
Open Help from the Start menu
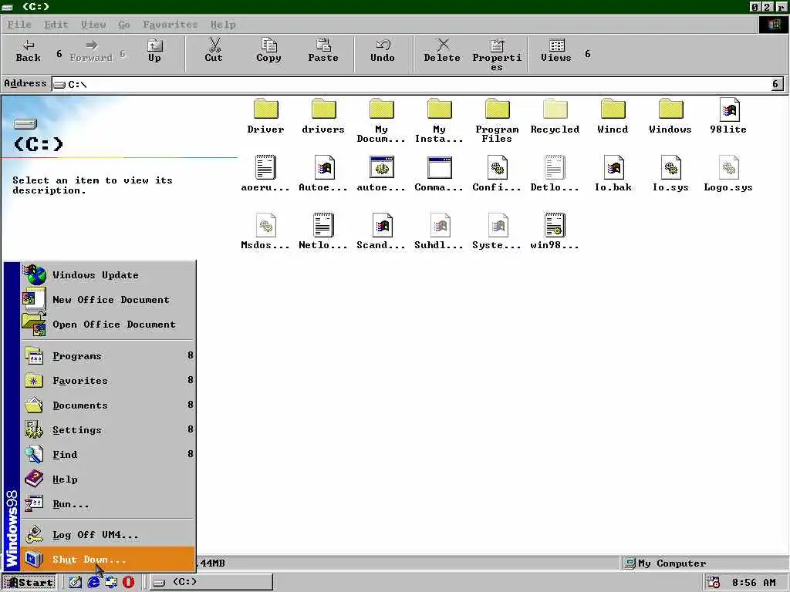pos(108,479)
